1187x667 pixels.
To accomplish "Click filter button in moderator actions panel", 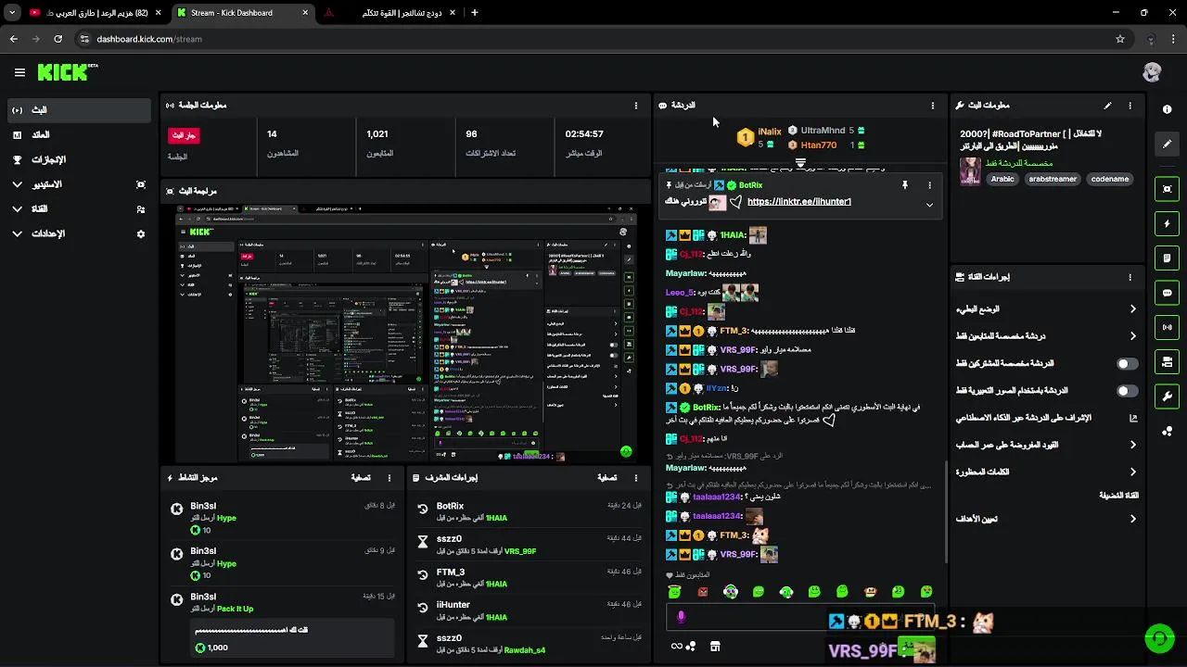I will [606, 478].
